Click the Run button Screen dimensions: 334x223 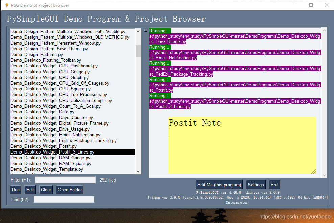16,190
